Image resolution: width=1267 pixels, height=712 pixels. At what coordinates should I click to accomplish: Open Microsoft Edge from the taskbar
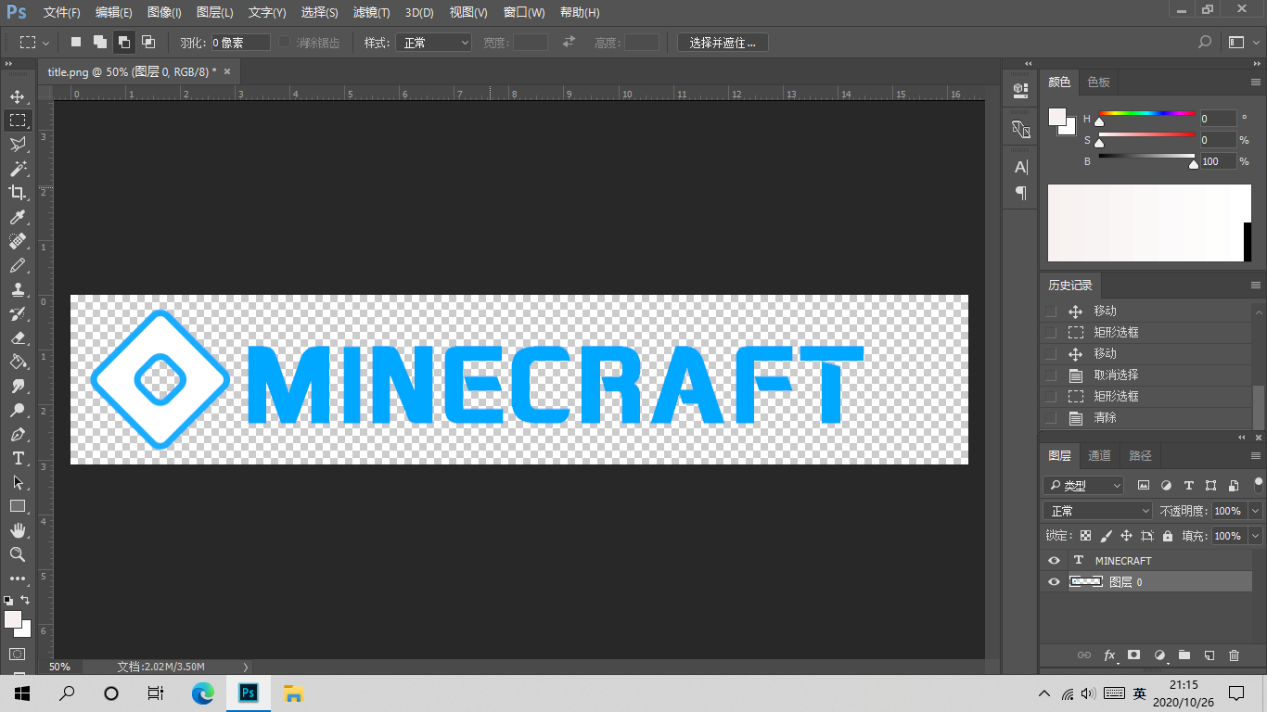pyautogui.click(x=202, y=693)
